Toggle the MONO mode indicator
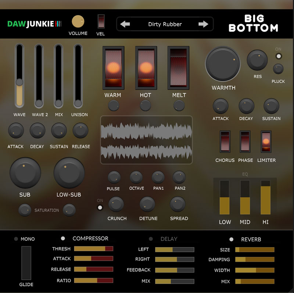Screen dimensions: 294x293 click(x=16, y=239)
